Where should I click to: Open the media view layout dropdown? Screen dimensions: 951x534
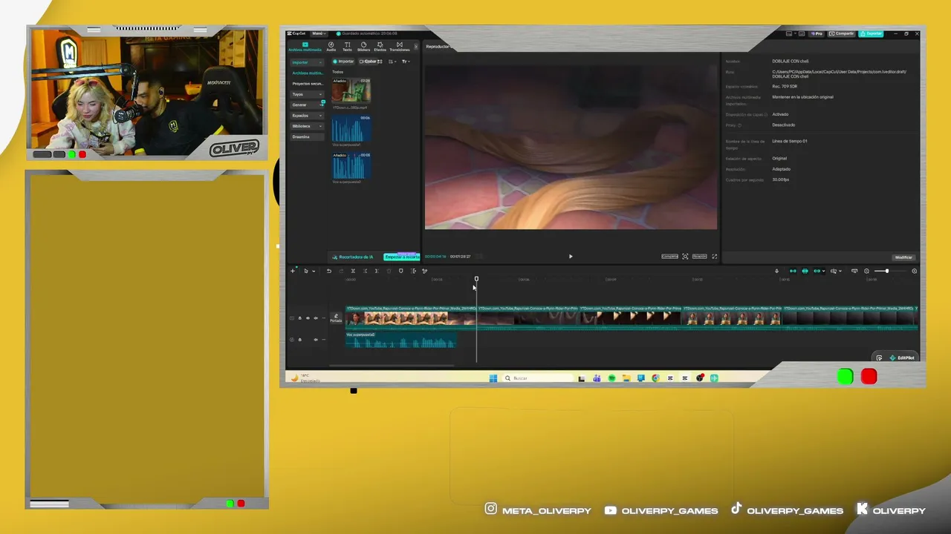tap(393, 62)
